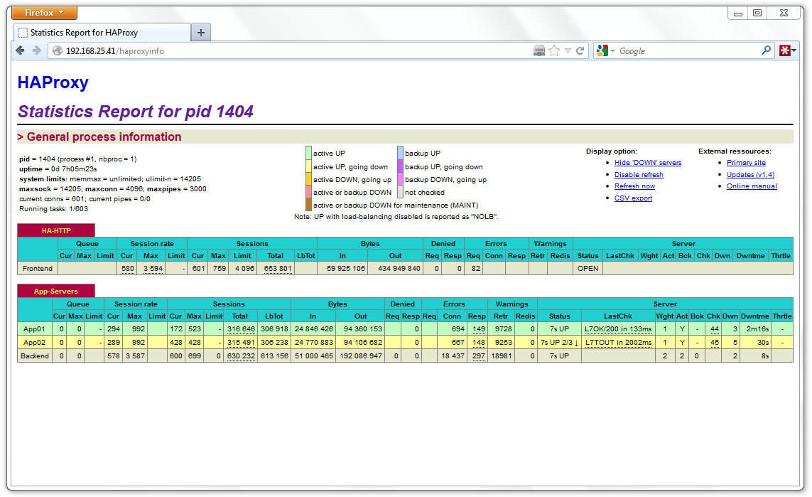
Task: Click the green 'active UP' legend swatch
Action: (x=308, y=152)
